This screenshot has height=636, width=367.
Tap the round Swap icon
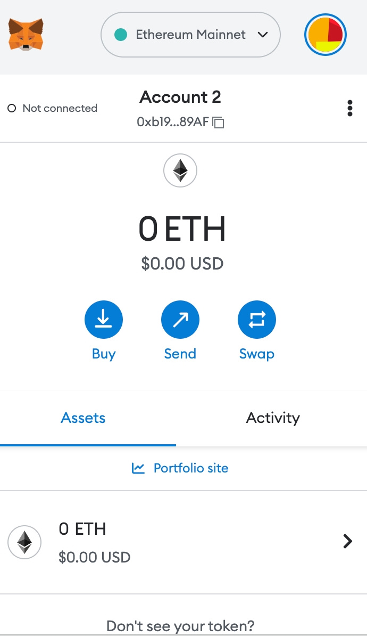[x=256, y=320]
